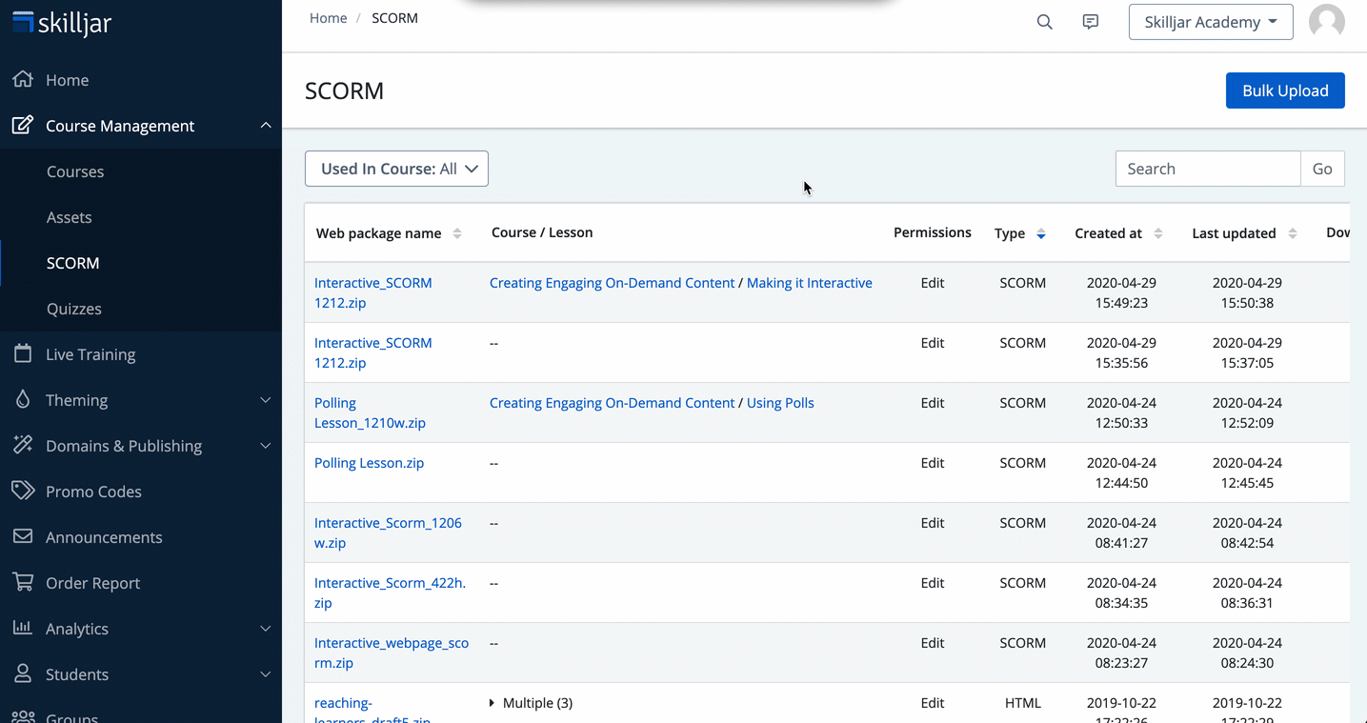Go to Order Report menu item
The height and width of the screenshot is (723, 1367).
93,583
